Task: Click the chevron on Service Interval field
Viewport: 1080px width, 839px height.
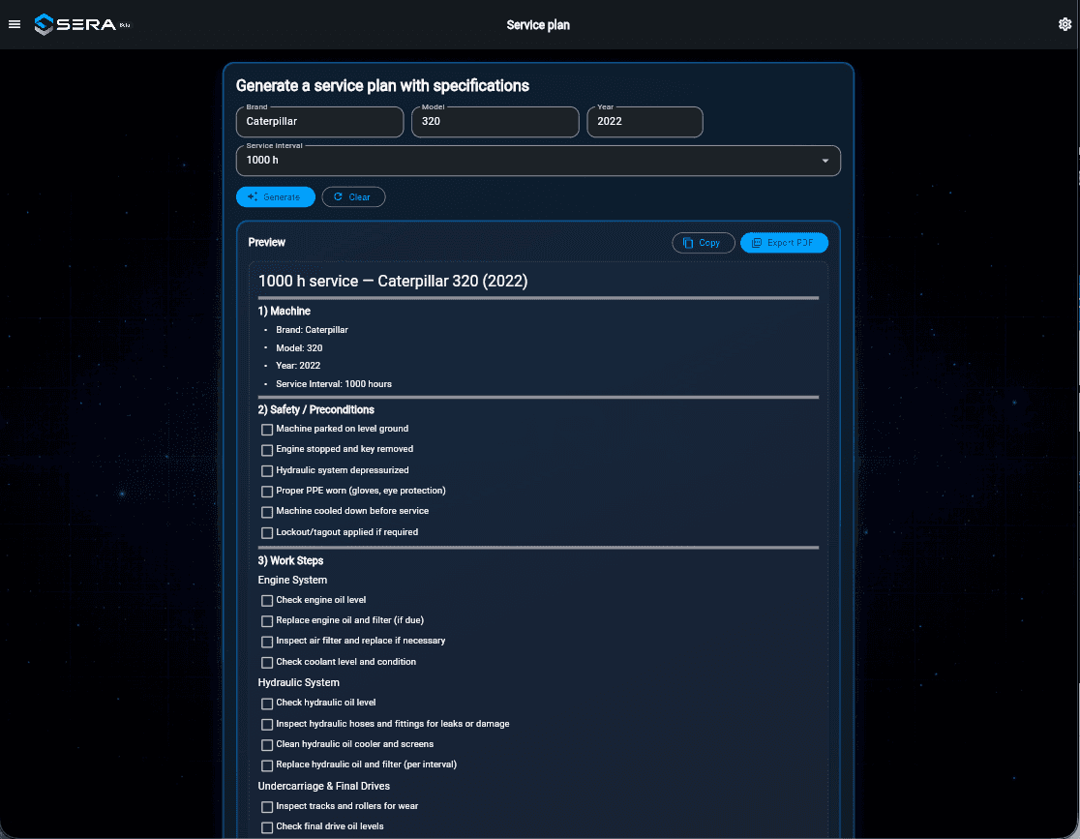Action: [825, 160]
